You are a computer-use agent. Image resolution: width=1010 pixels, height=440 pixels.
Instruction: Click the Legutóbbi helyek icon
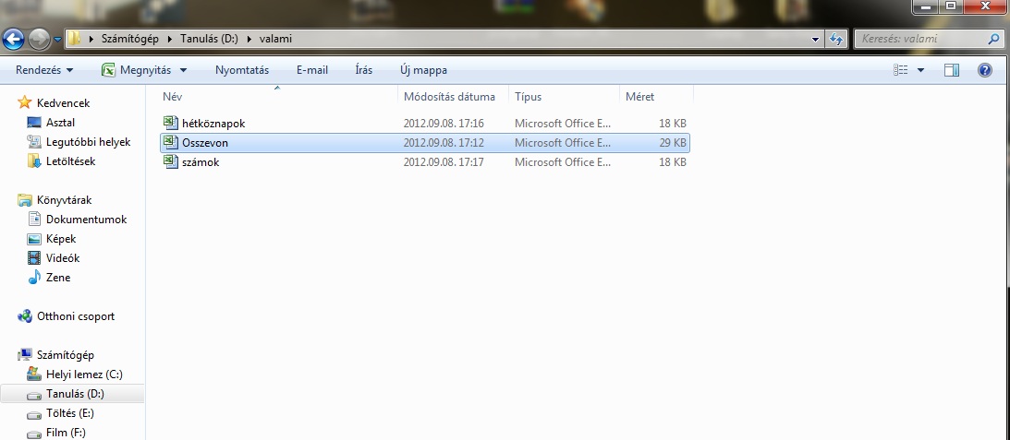pyautogui.click(x=34, y=141)
